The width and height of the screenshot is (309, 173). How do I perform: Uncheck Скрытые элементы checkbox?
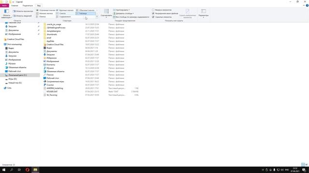(x=153, y=17)
